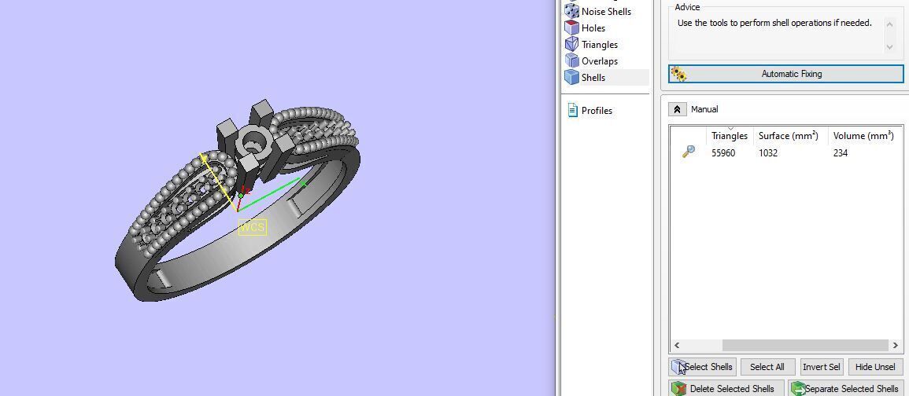The width and height of the screenshot is (909, 396).
Task: Click the right arrow of the shell list scrollbar
Action: (x=896, y=346)
